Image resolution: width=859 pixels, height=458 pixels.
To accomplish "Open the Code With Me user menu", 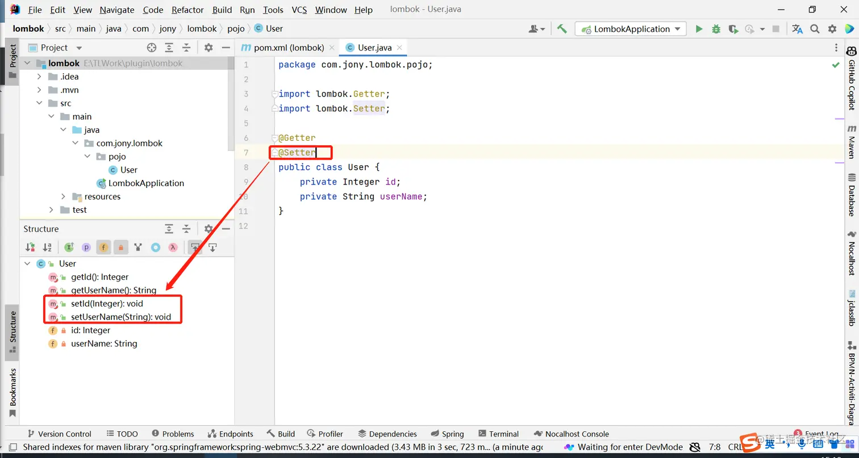I will pos(537,29).
